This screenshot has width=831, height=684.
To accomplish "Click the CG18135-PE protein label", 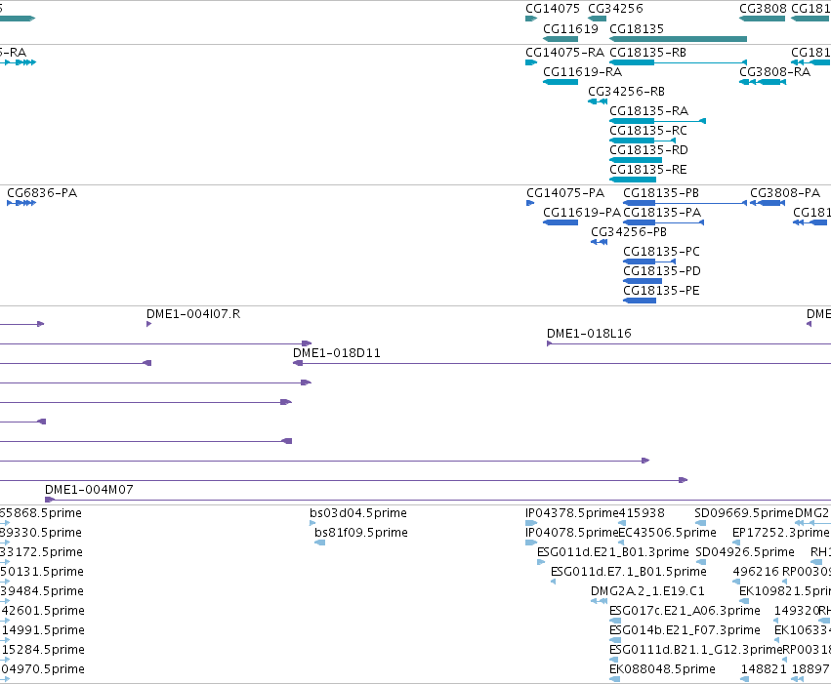I will coord(661,291).
